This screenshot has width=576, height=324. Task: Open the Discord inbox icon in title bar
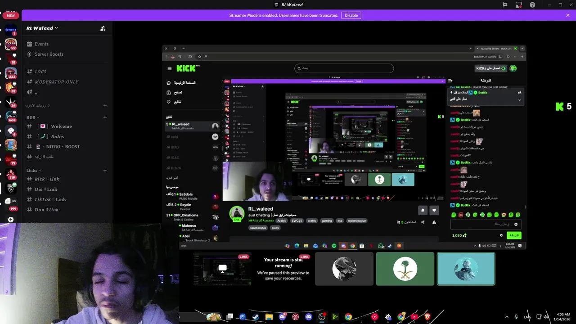pos(519,5)
